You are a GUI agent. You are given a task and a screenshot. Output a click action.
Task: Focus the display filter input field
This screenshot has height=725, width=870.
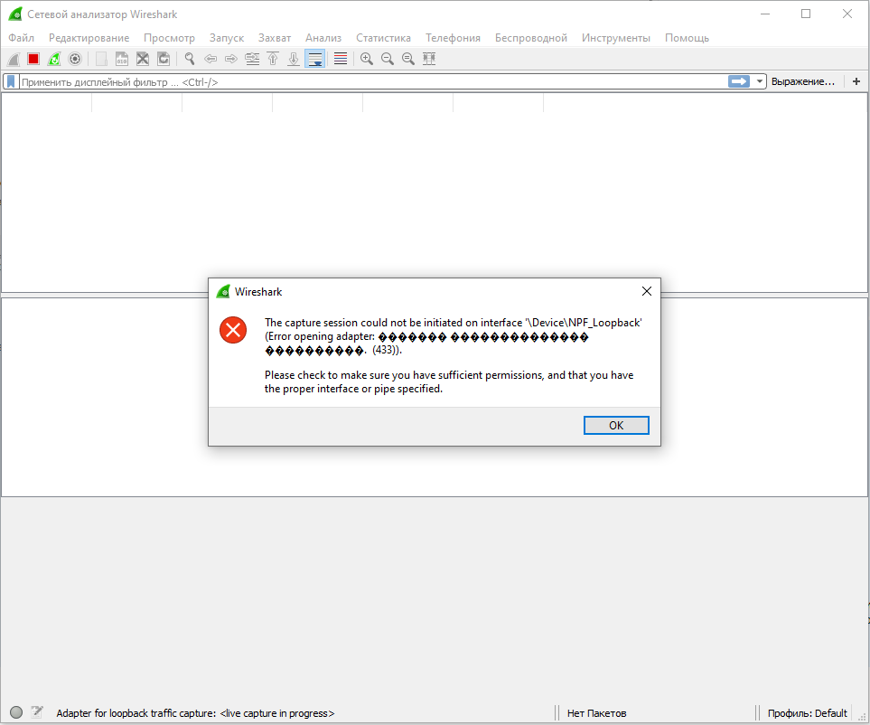click(373, 81)
